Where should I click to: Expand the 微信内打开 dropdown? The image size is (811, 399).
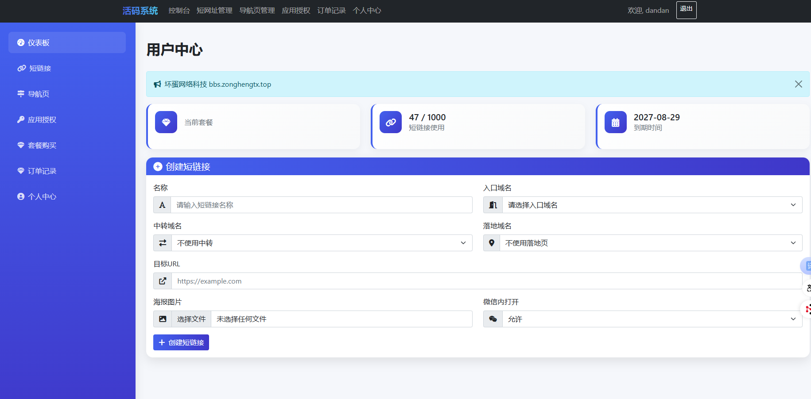pos(652,319)
